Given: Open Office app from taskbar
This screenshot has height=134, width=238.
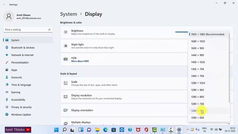Looking at the screenshot, I should (x=146, y=130).
